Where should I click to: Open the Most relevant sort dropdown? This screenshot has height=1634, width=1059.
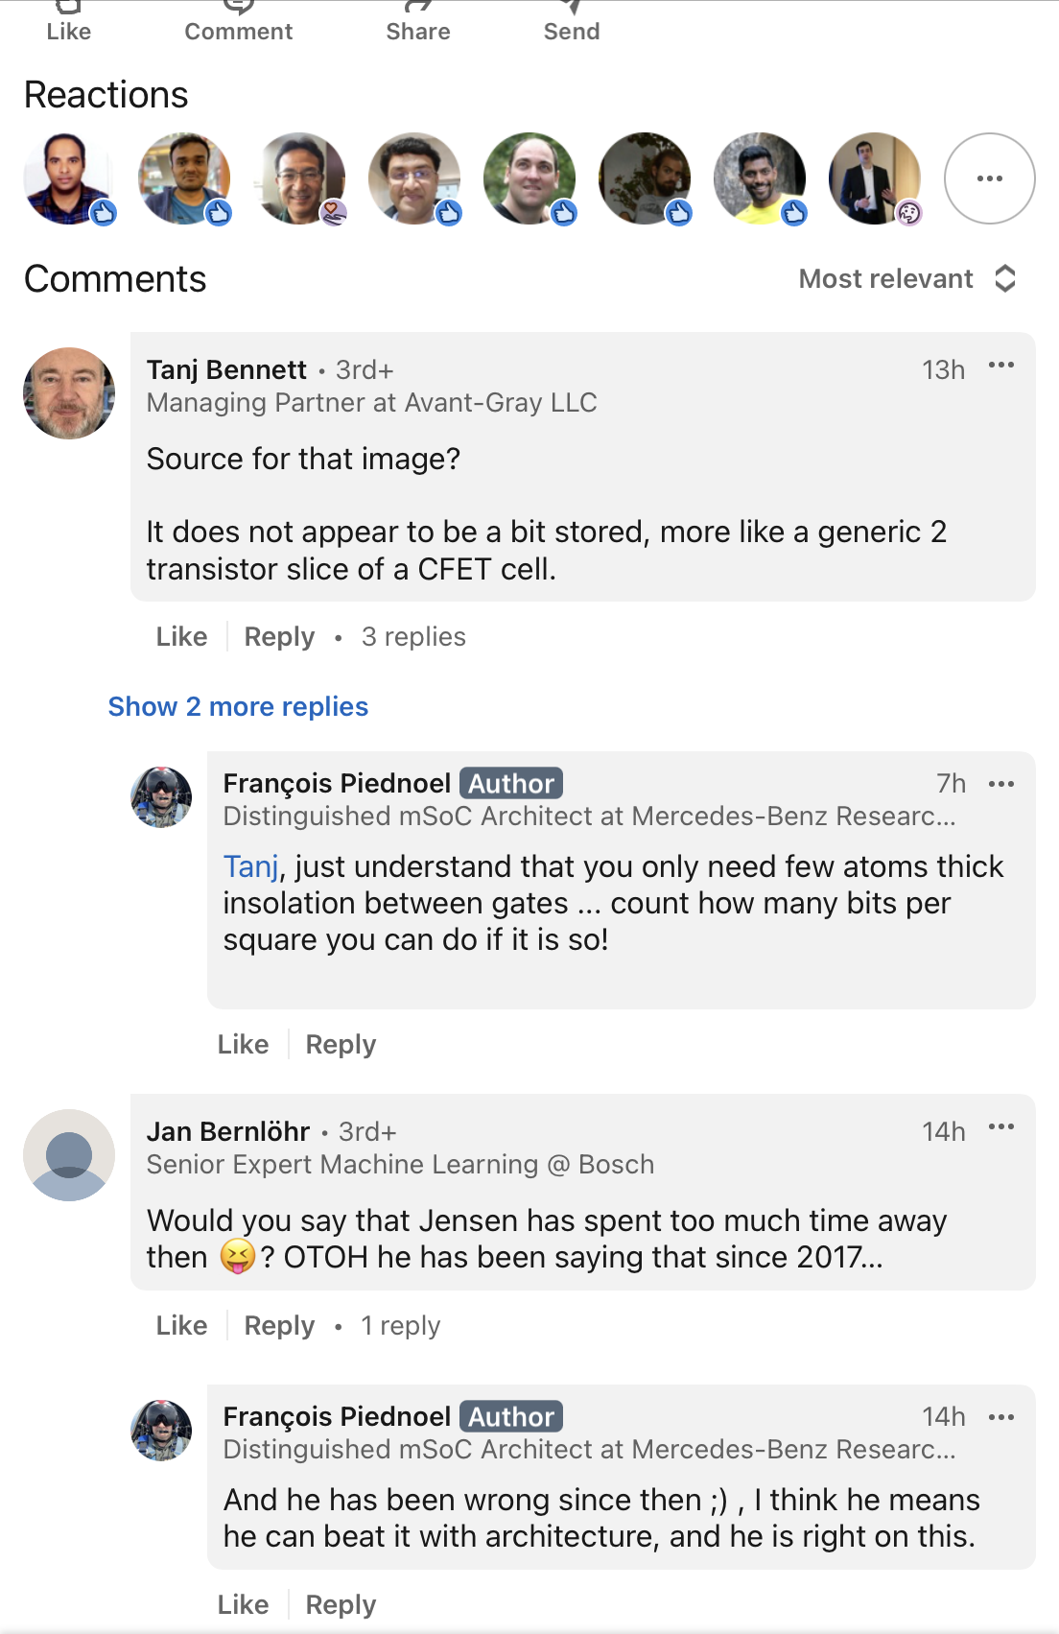pyautogui.click(x=906, y=279)
